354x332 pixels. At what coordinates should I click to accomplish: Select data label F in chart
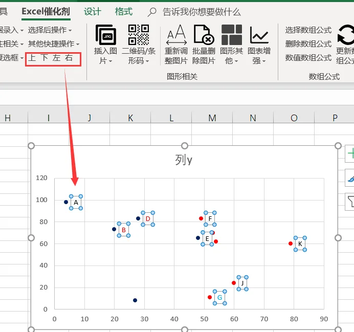210,219
